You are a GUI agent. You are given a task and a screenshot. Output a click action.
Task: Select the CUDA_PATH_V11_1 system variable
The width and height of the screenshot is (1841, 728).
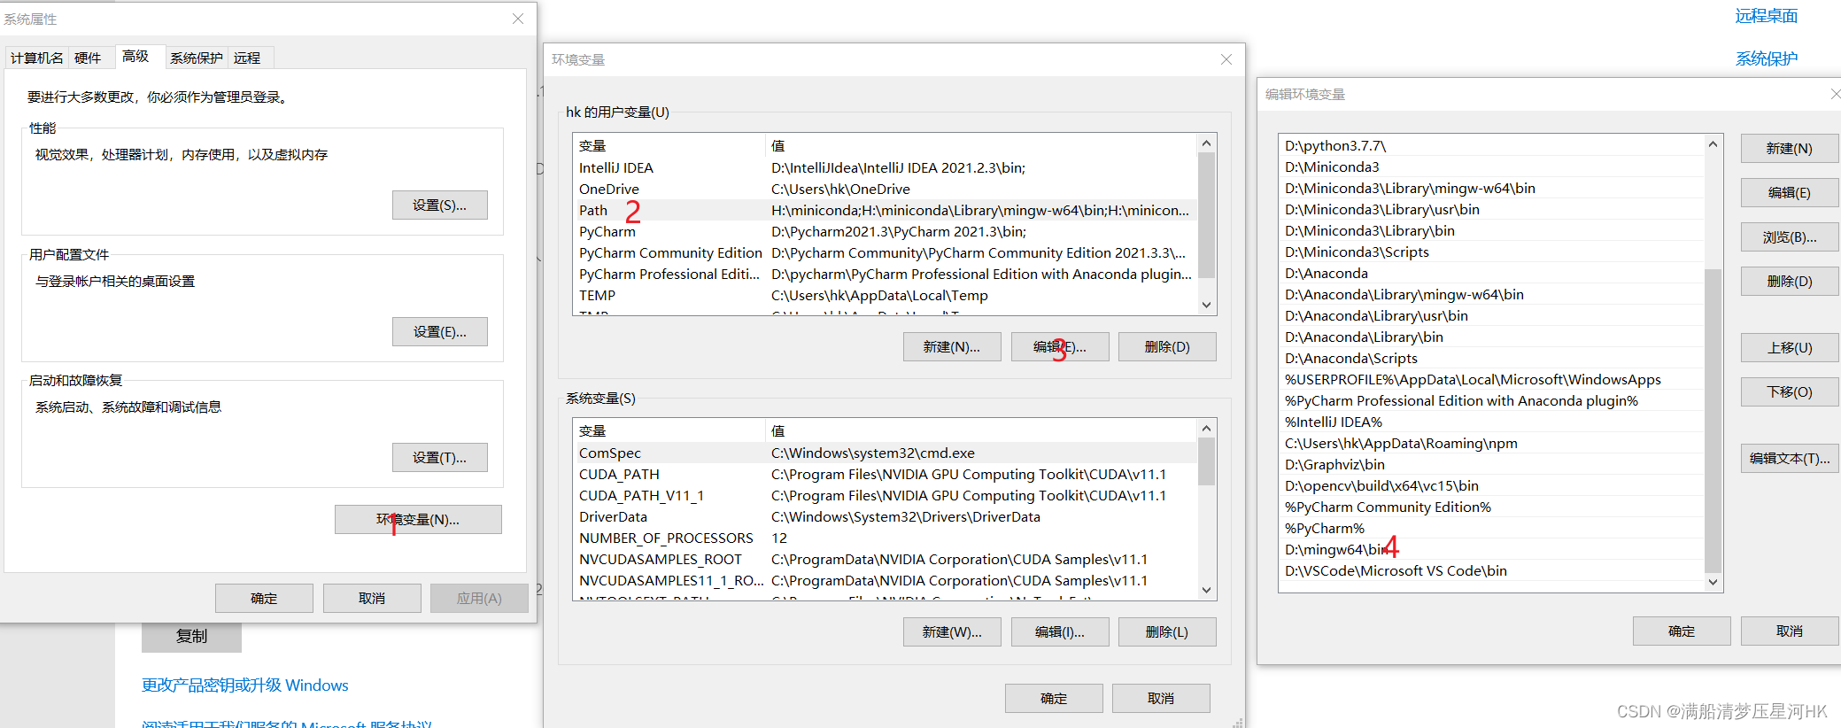point(886,495)
